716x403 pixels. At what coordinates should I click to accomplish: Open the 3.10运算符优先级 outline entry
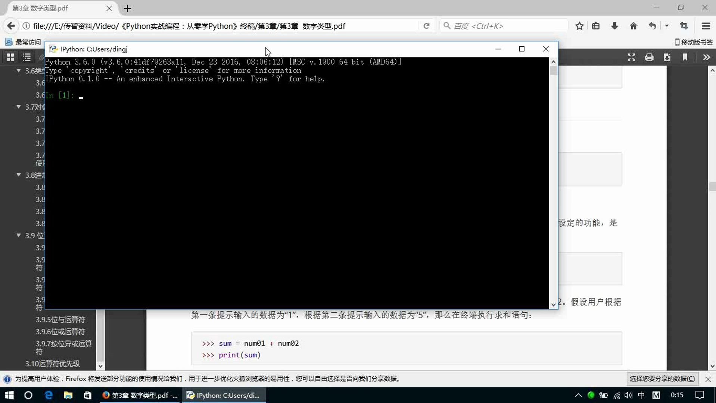(52, 363)
